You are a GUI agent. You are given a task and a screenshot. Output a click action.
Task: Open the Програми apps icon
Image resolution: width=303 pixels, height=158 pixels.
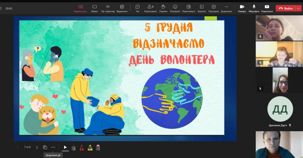[x=214, y=8]
